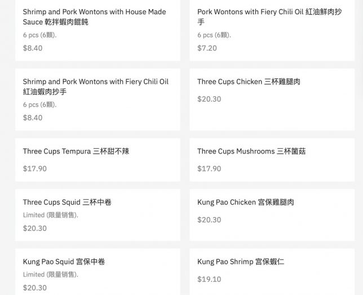Click the $8.40 price of House Made Sauce wontons
This screenshot has width=363, height=295.
coord(33,48)
